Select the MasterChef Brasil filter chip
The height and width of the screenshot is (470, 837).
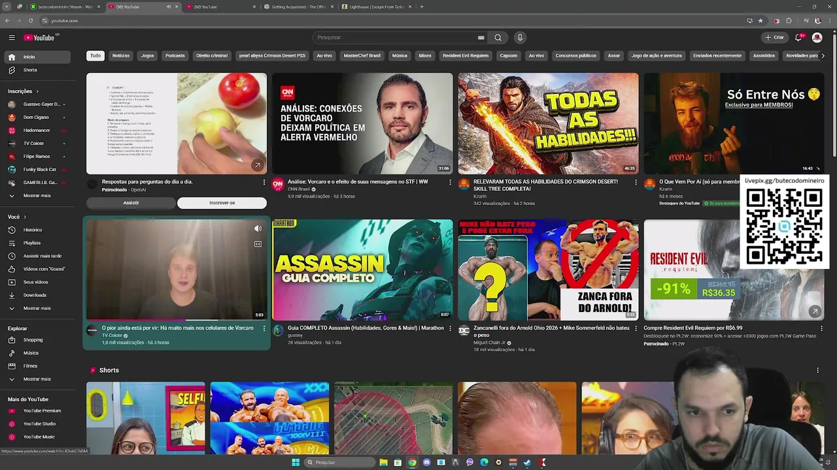362,55
